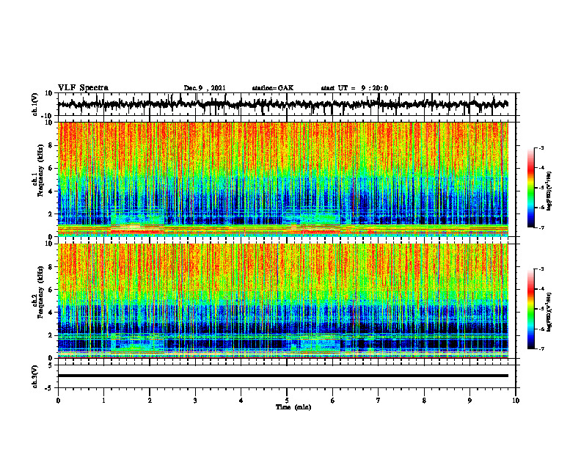Select the ch.1 colorbar "log(PSD)" unit label
This screenshot has height=449, width=581.
coord(549,191)
